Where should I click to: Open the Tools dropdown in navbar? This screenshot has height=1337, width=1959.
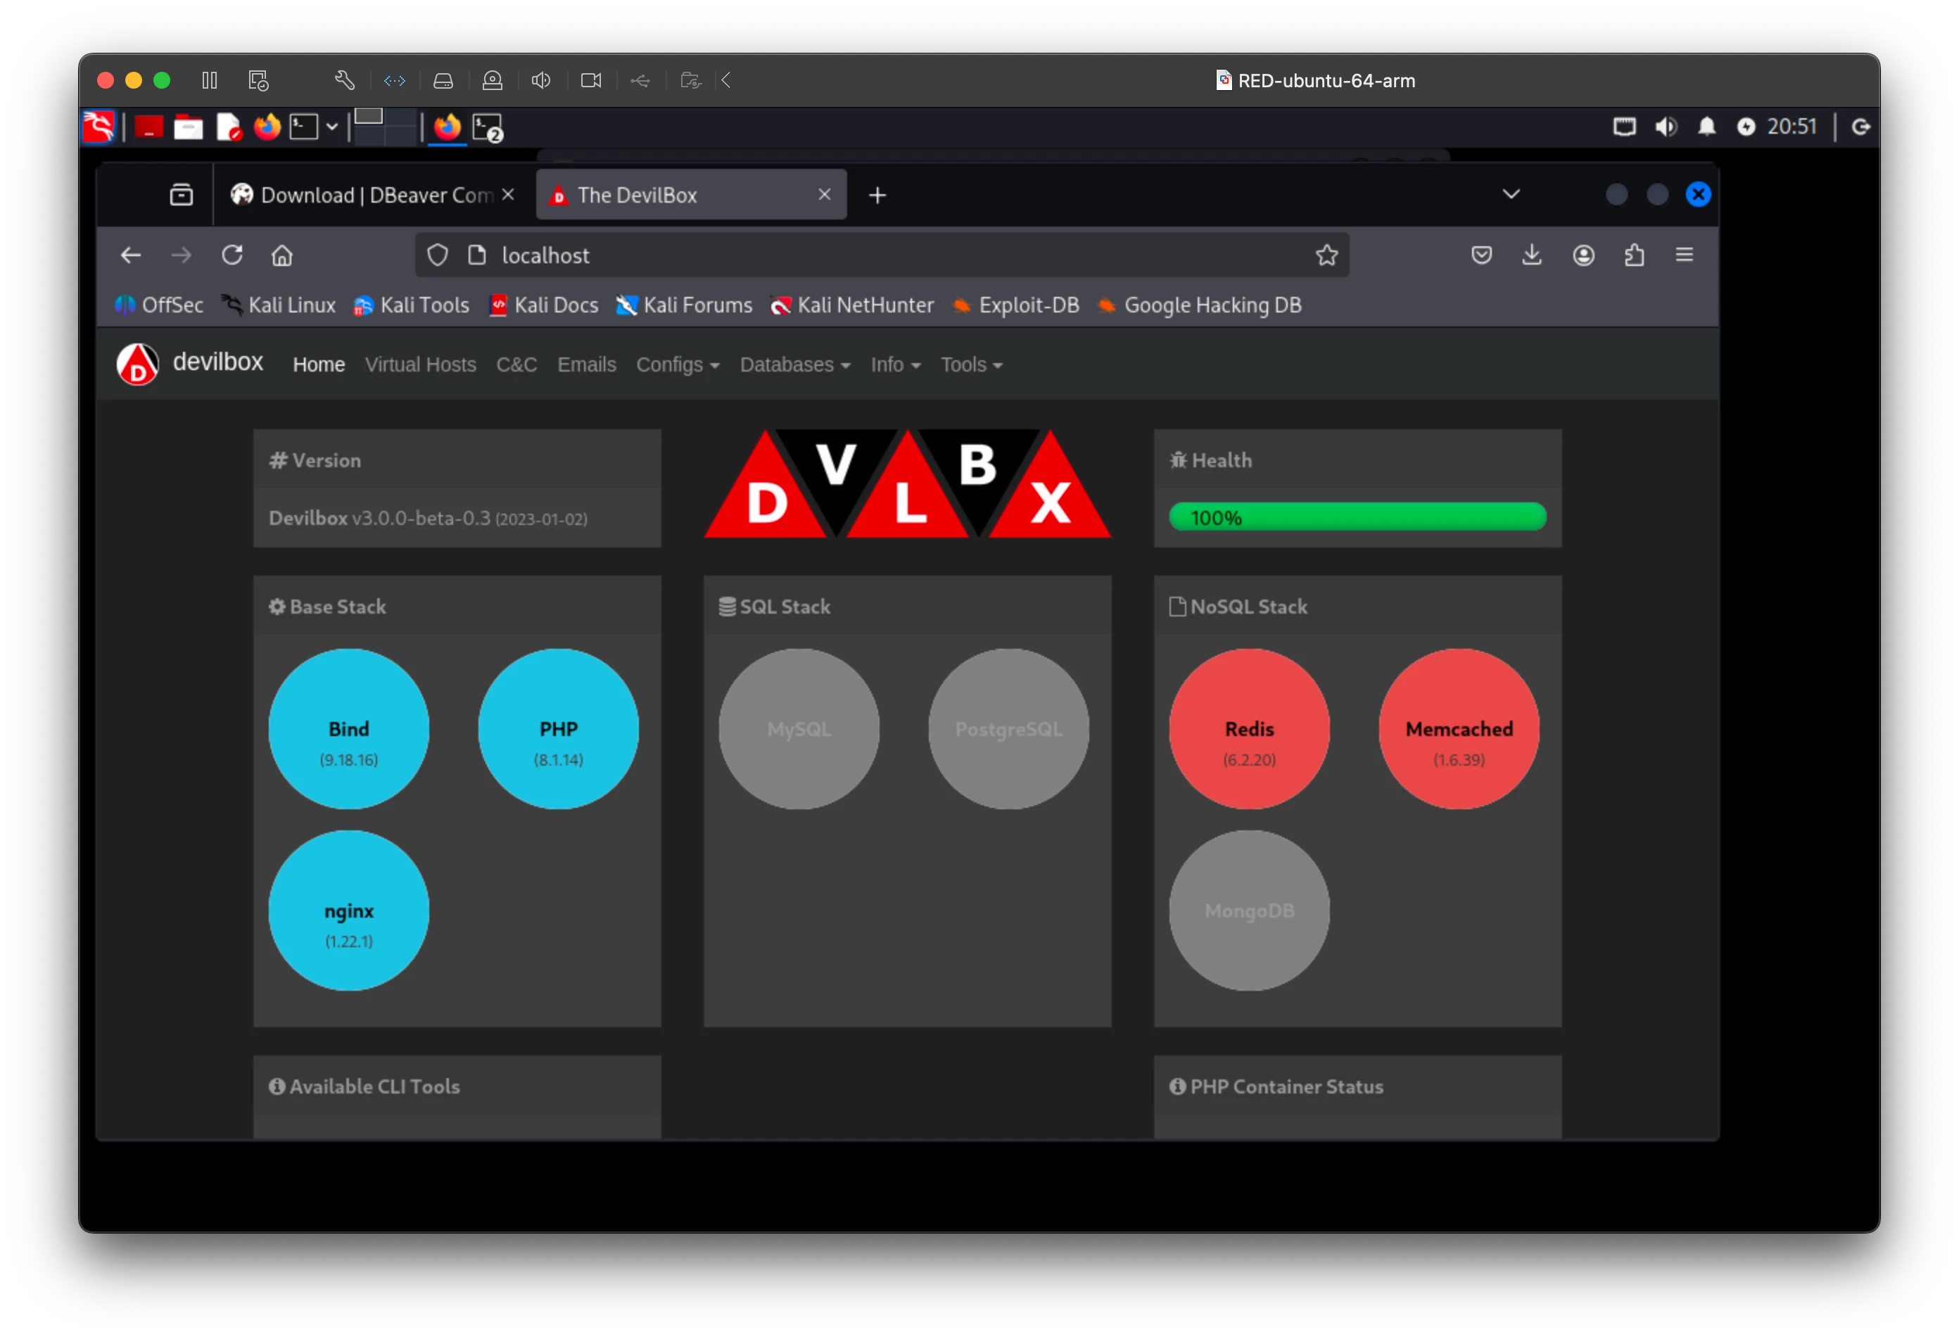[970, 365]
